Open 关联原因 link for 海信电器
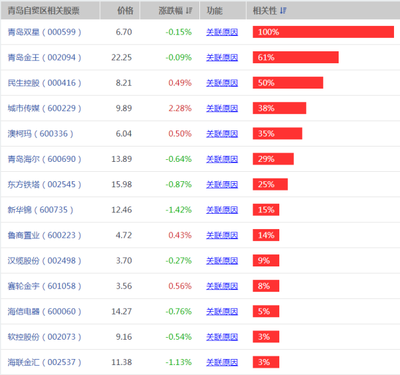Image resolution: width=400 pixels, height=375 pixels. click(x=222, y=311)
